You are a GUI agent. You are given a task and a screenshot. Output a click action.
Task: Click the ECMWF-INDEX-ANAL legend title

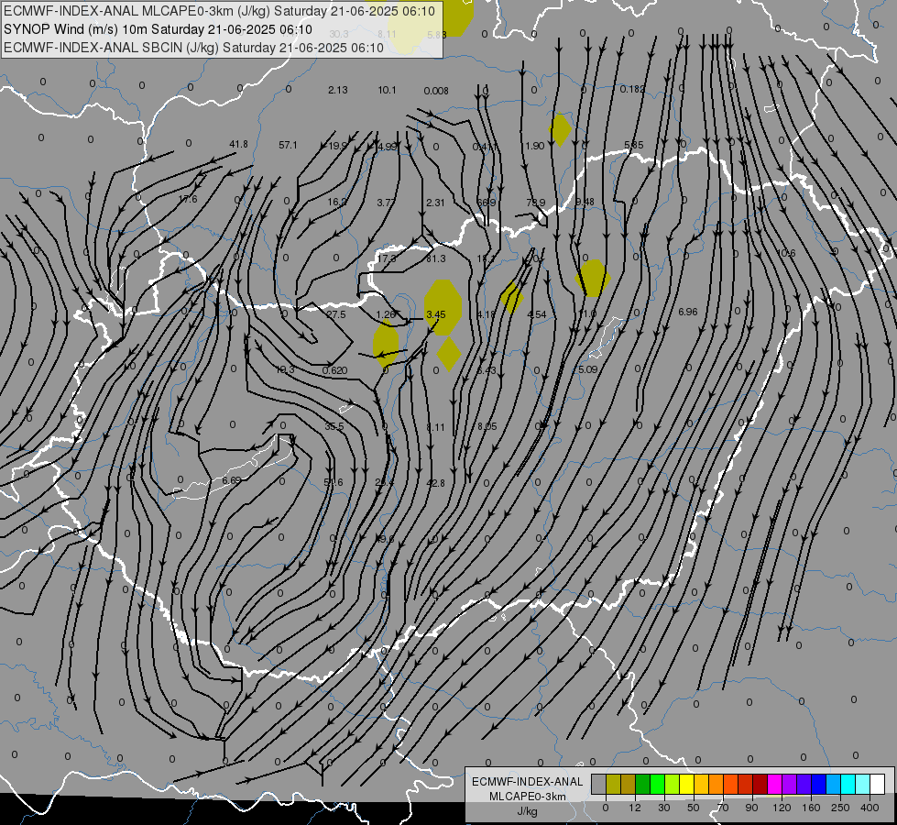[x=527, y=782]
